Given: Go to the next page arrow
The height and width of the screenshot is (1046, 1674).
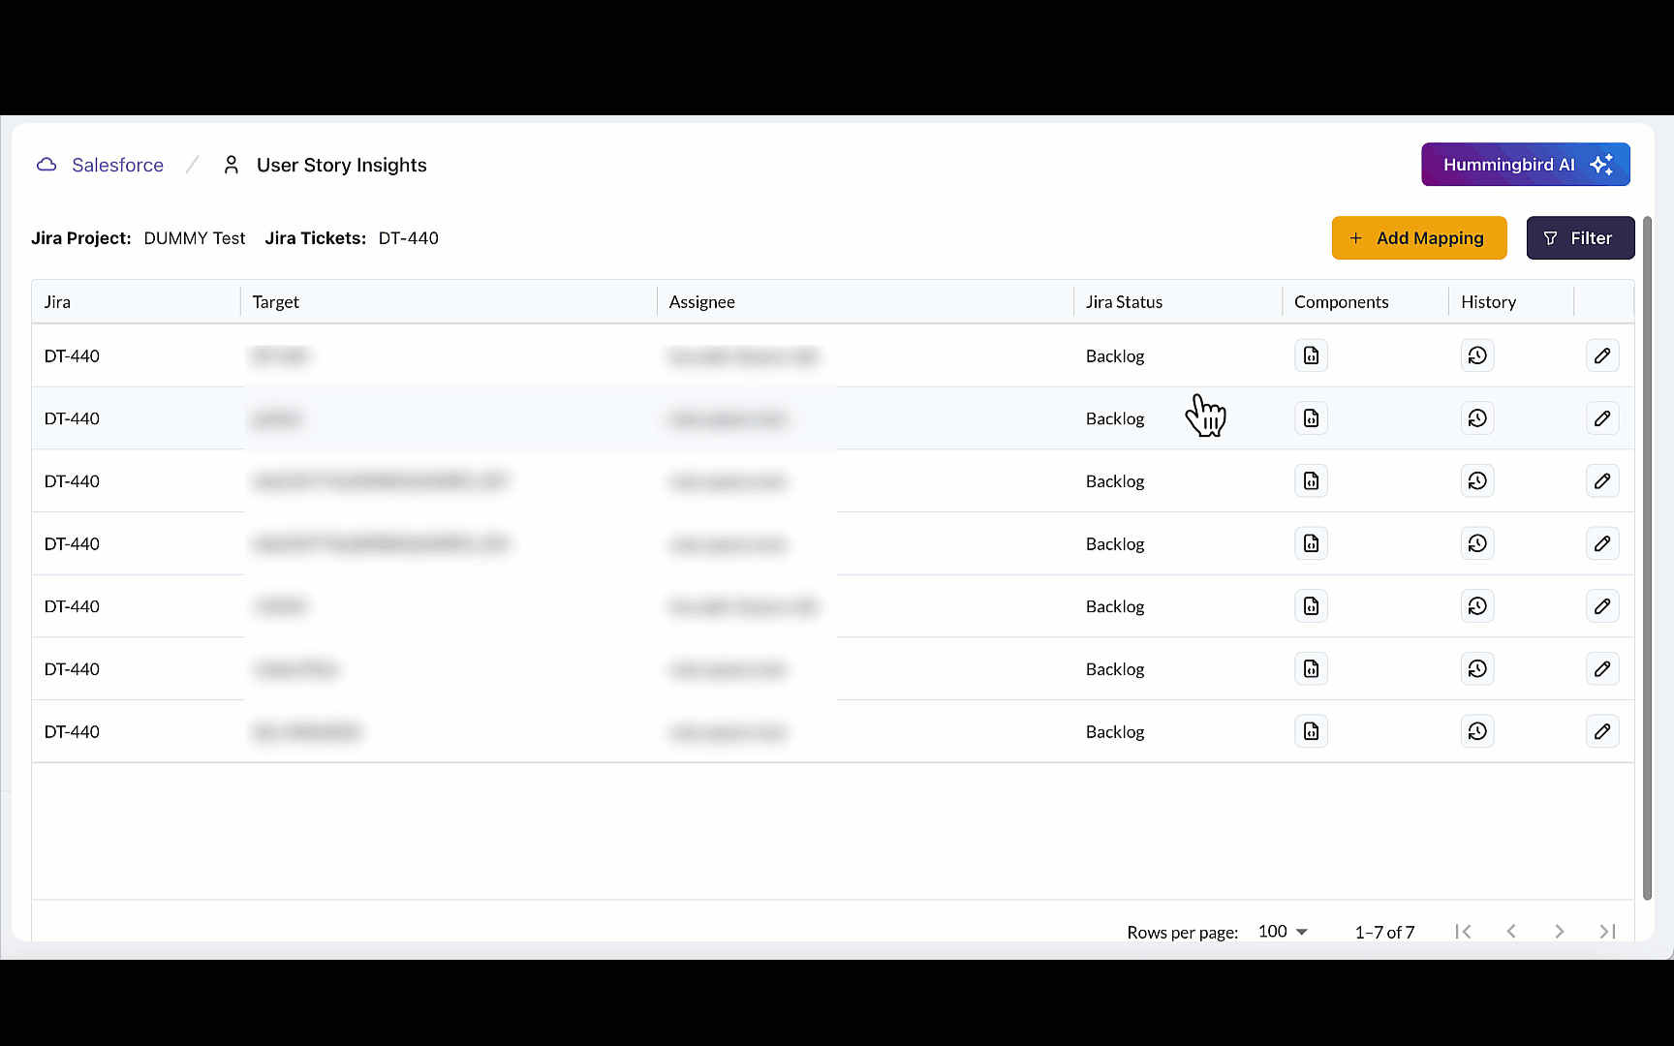Looking at the screenshot, I should [x=1559, y=932].
